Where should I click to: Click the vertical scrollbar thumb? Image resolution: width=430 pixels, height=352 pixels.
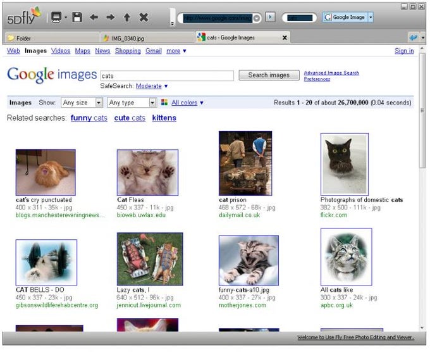[x=422, y=110]
